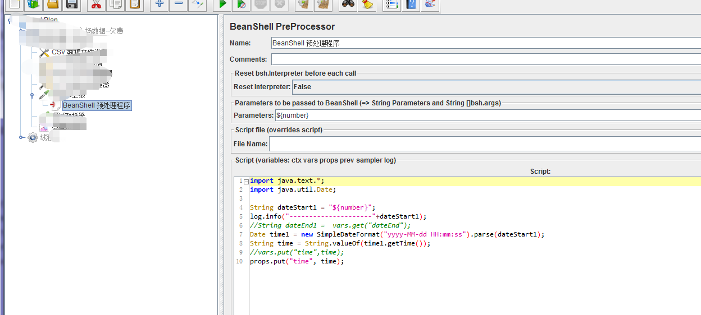Image resolution: width=701 pixels, height=315 pixels.
Task: Save the test plan with floppy icon
Action: pyautogui.click(x=71, y=4)
